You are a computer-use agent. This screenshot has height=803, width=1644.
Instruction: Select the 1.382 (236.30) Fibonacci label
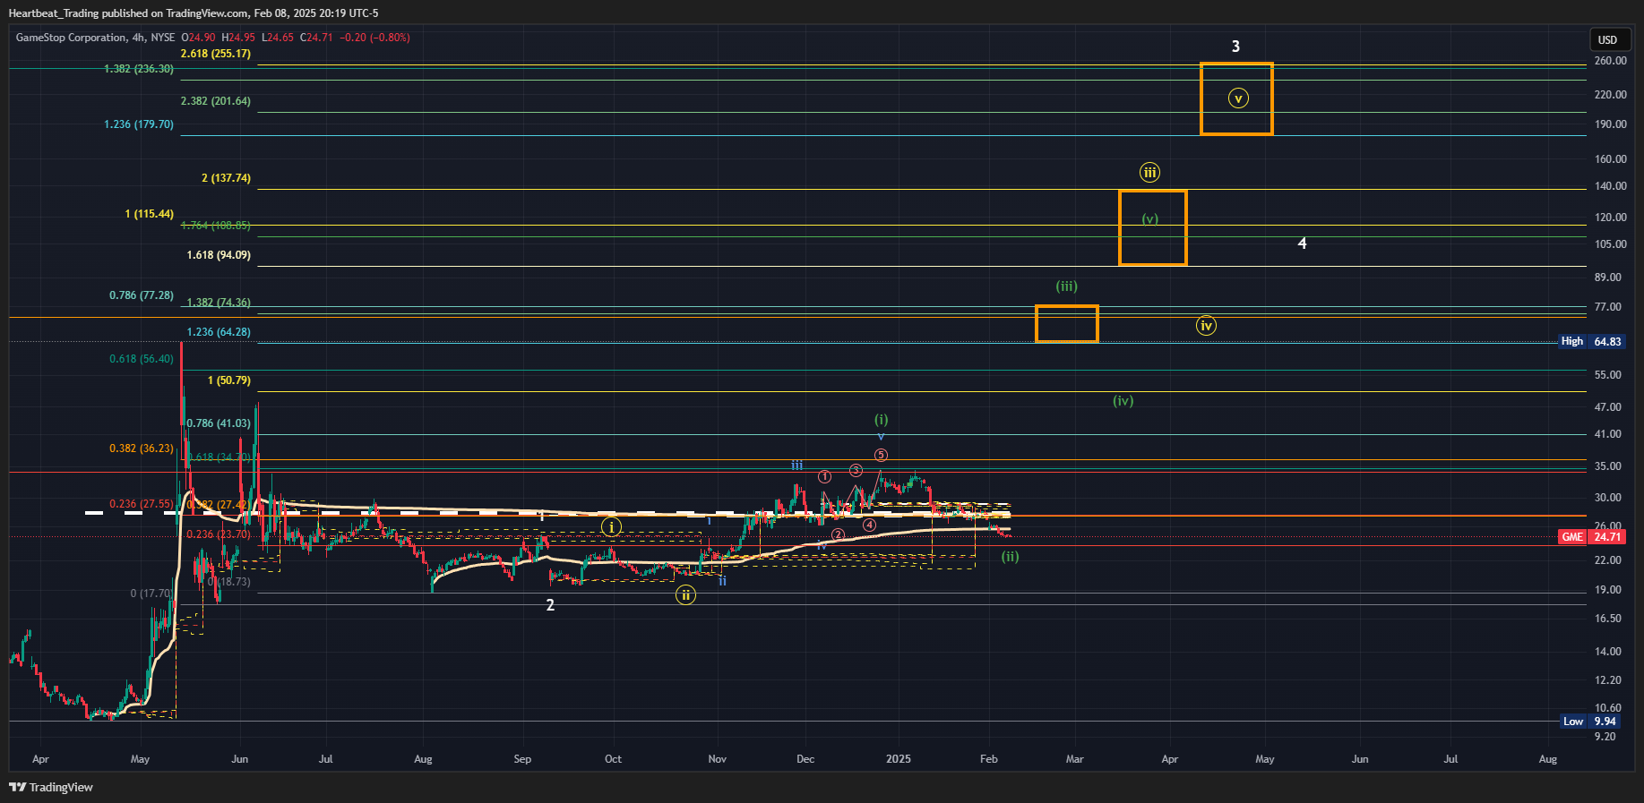tap(139, 69)
